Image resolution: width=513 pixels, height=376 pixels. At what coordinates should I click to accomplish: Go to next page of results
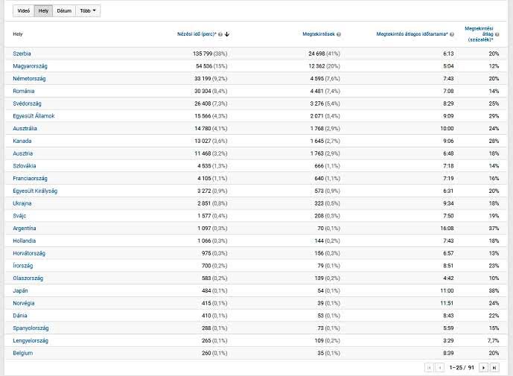(x=483, y=367)
